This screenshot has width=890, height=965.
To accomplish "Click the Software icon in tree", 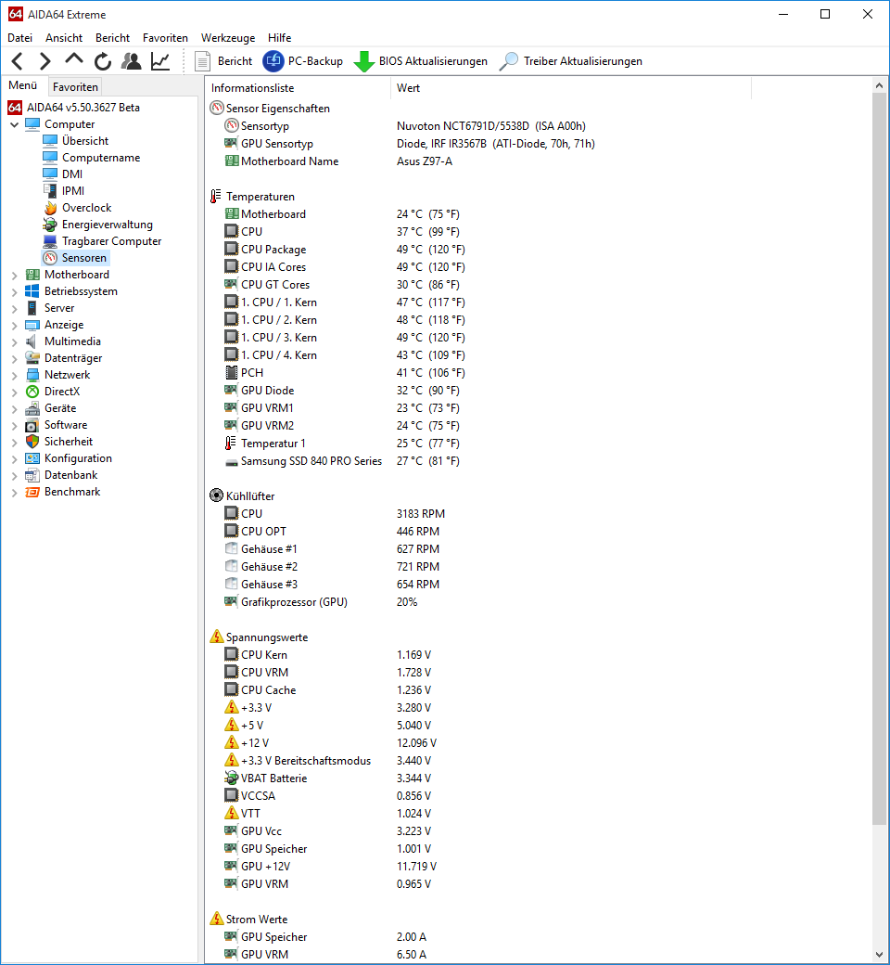I will click(32, 425).
